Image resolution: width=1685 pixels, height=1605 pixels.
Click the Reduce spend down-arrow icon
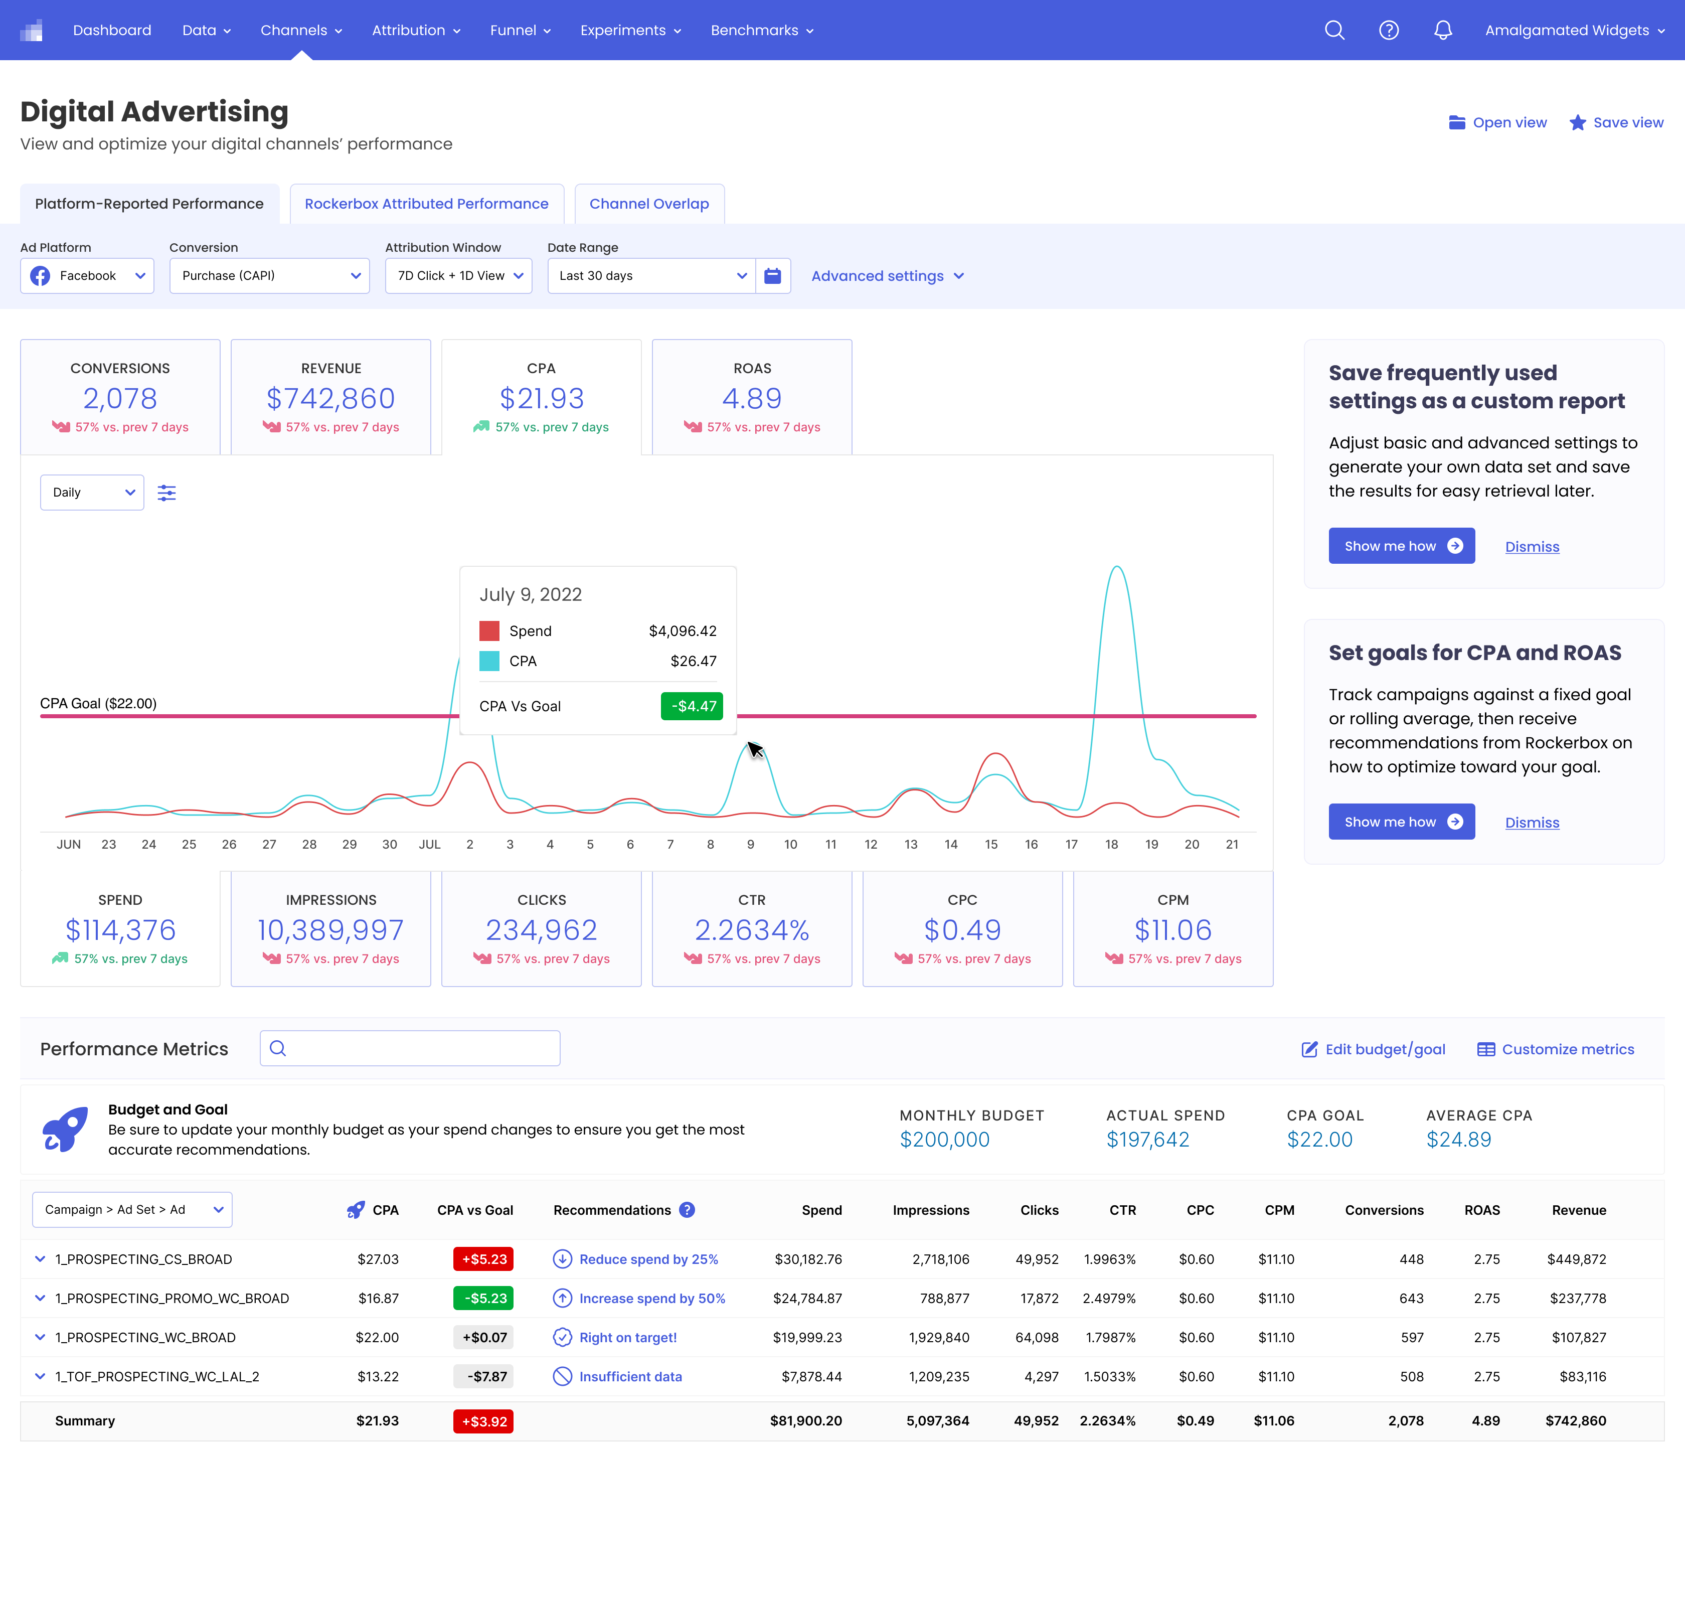coord(562,1258)
